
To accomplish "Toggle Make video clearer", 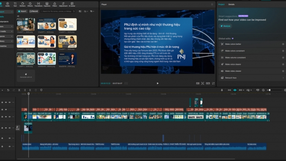I will 283,71.
